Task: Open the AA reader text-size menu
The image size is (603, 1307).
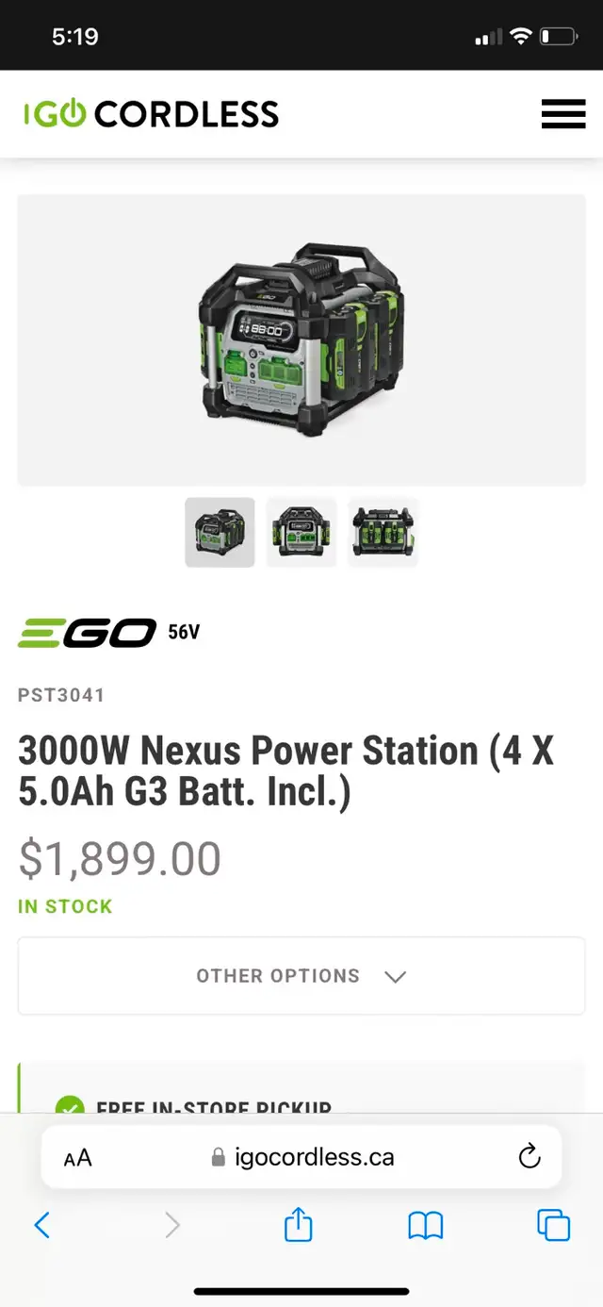Action: point(78,1158)
